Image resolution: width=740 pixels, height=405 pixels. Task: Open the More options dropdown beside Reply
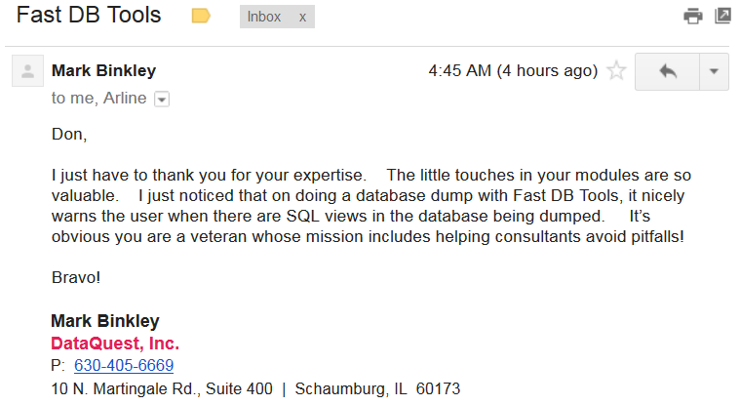tap(714, 71)
